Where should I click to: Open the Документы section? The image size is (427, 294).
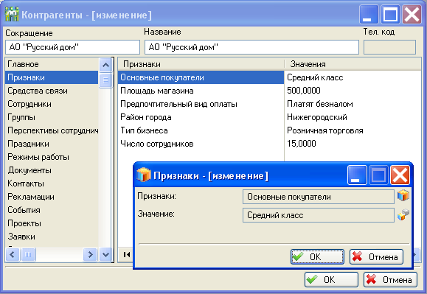[x=52, y=170]
